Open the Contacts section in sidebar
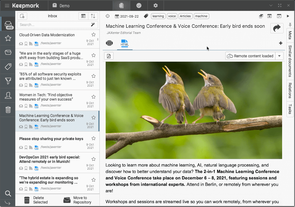 [8, 95]
